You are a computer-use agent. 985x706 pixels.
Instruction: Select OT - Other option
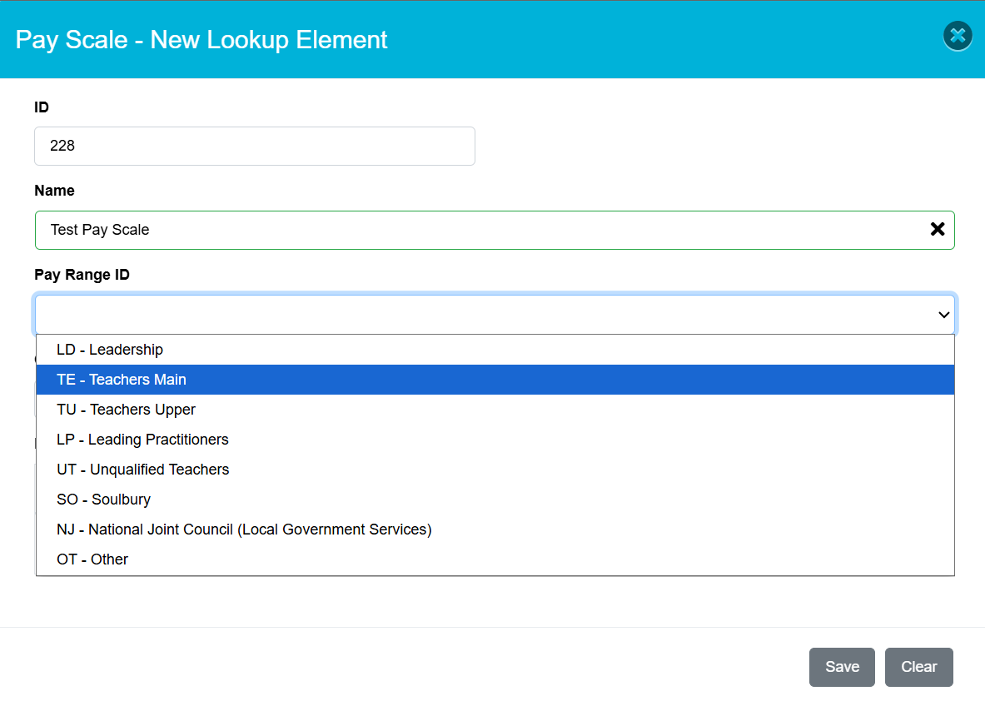tap(92, 559)
